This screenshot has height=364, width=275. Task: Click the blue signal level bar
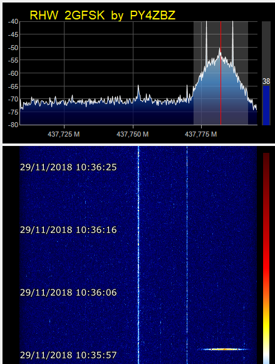[x=266, y=106]
